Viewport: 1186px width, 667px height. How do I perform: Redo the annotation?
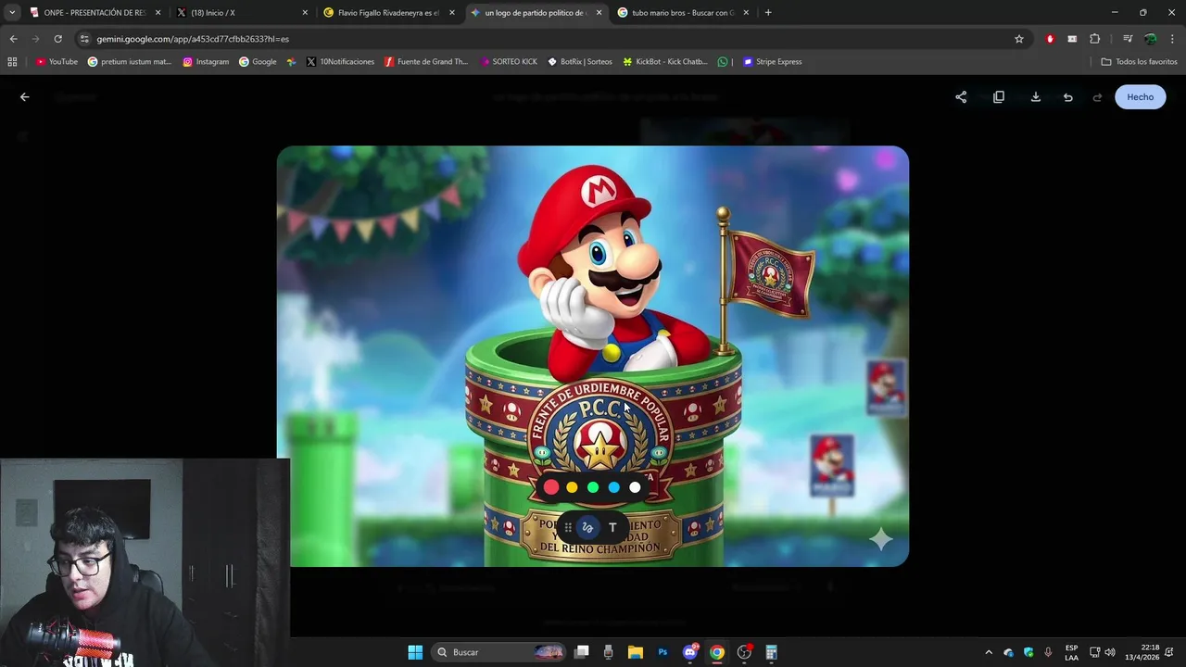pos(1098,97)
